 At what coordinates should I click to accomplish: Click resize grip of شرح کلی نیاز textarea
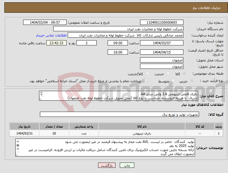pyautogui.click(x=41, y=99)
